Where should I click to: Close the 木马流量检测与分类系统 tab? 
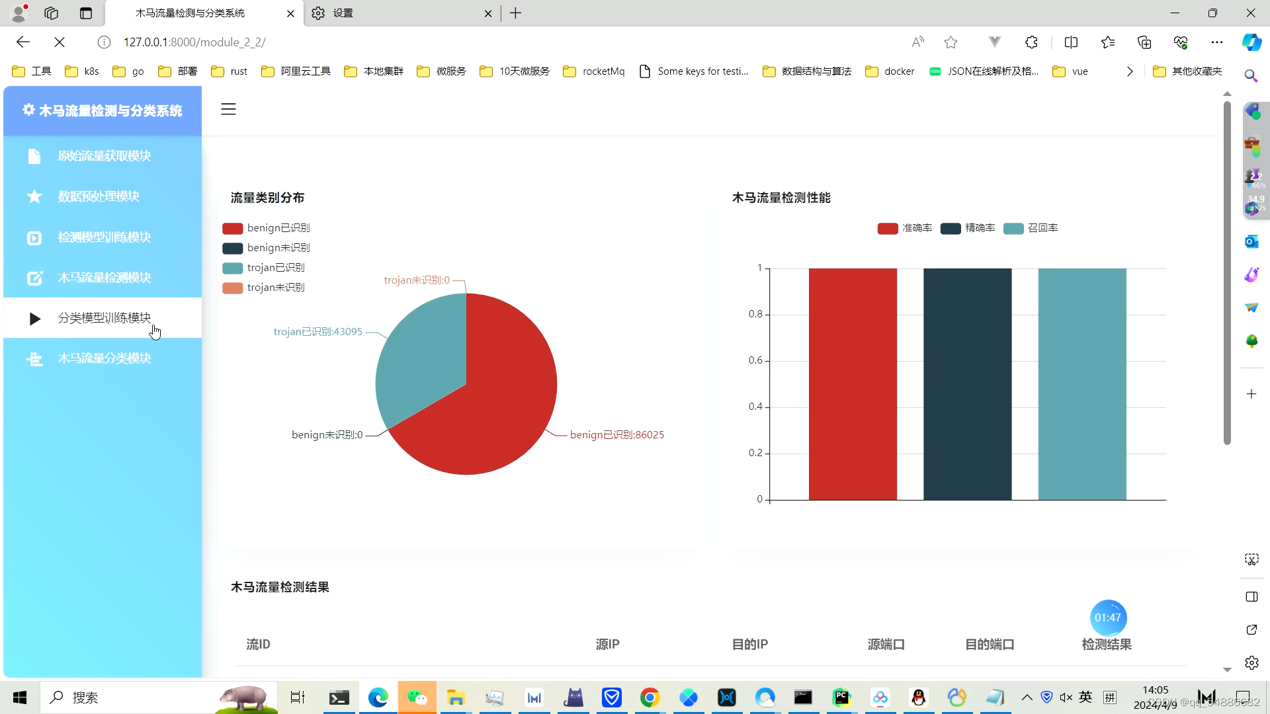pos(290,13)
